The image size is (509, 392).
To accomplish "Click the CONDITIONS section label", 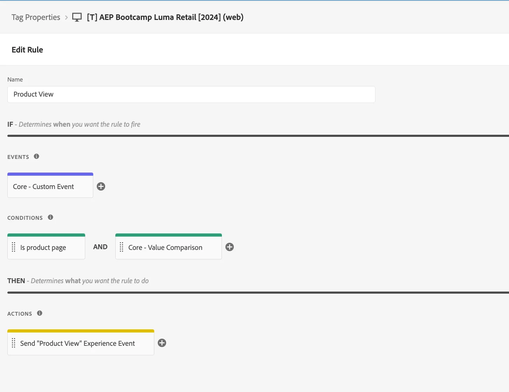I will point(25,218).
